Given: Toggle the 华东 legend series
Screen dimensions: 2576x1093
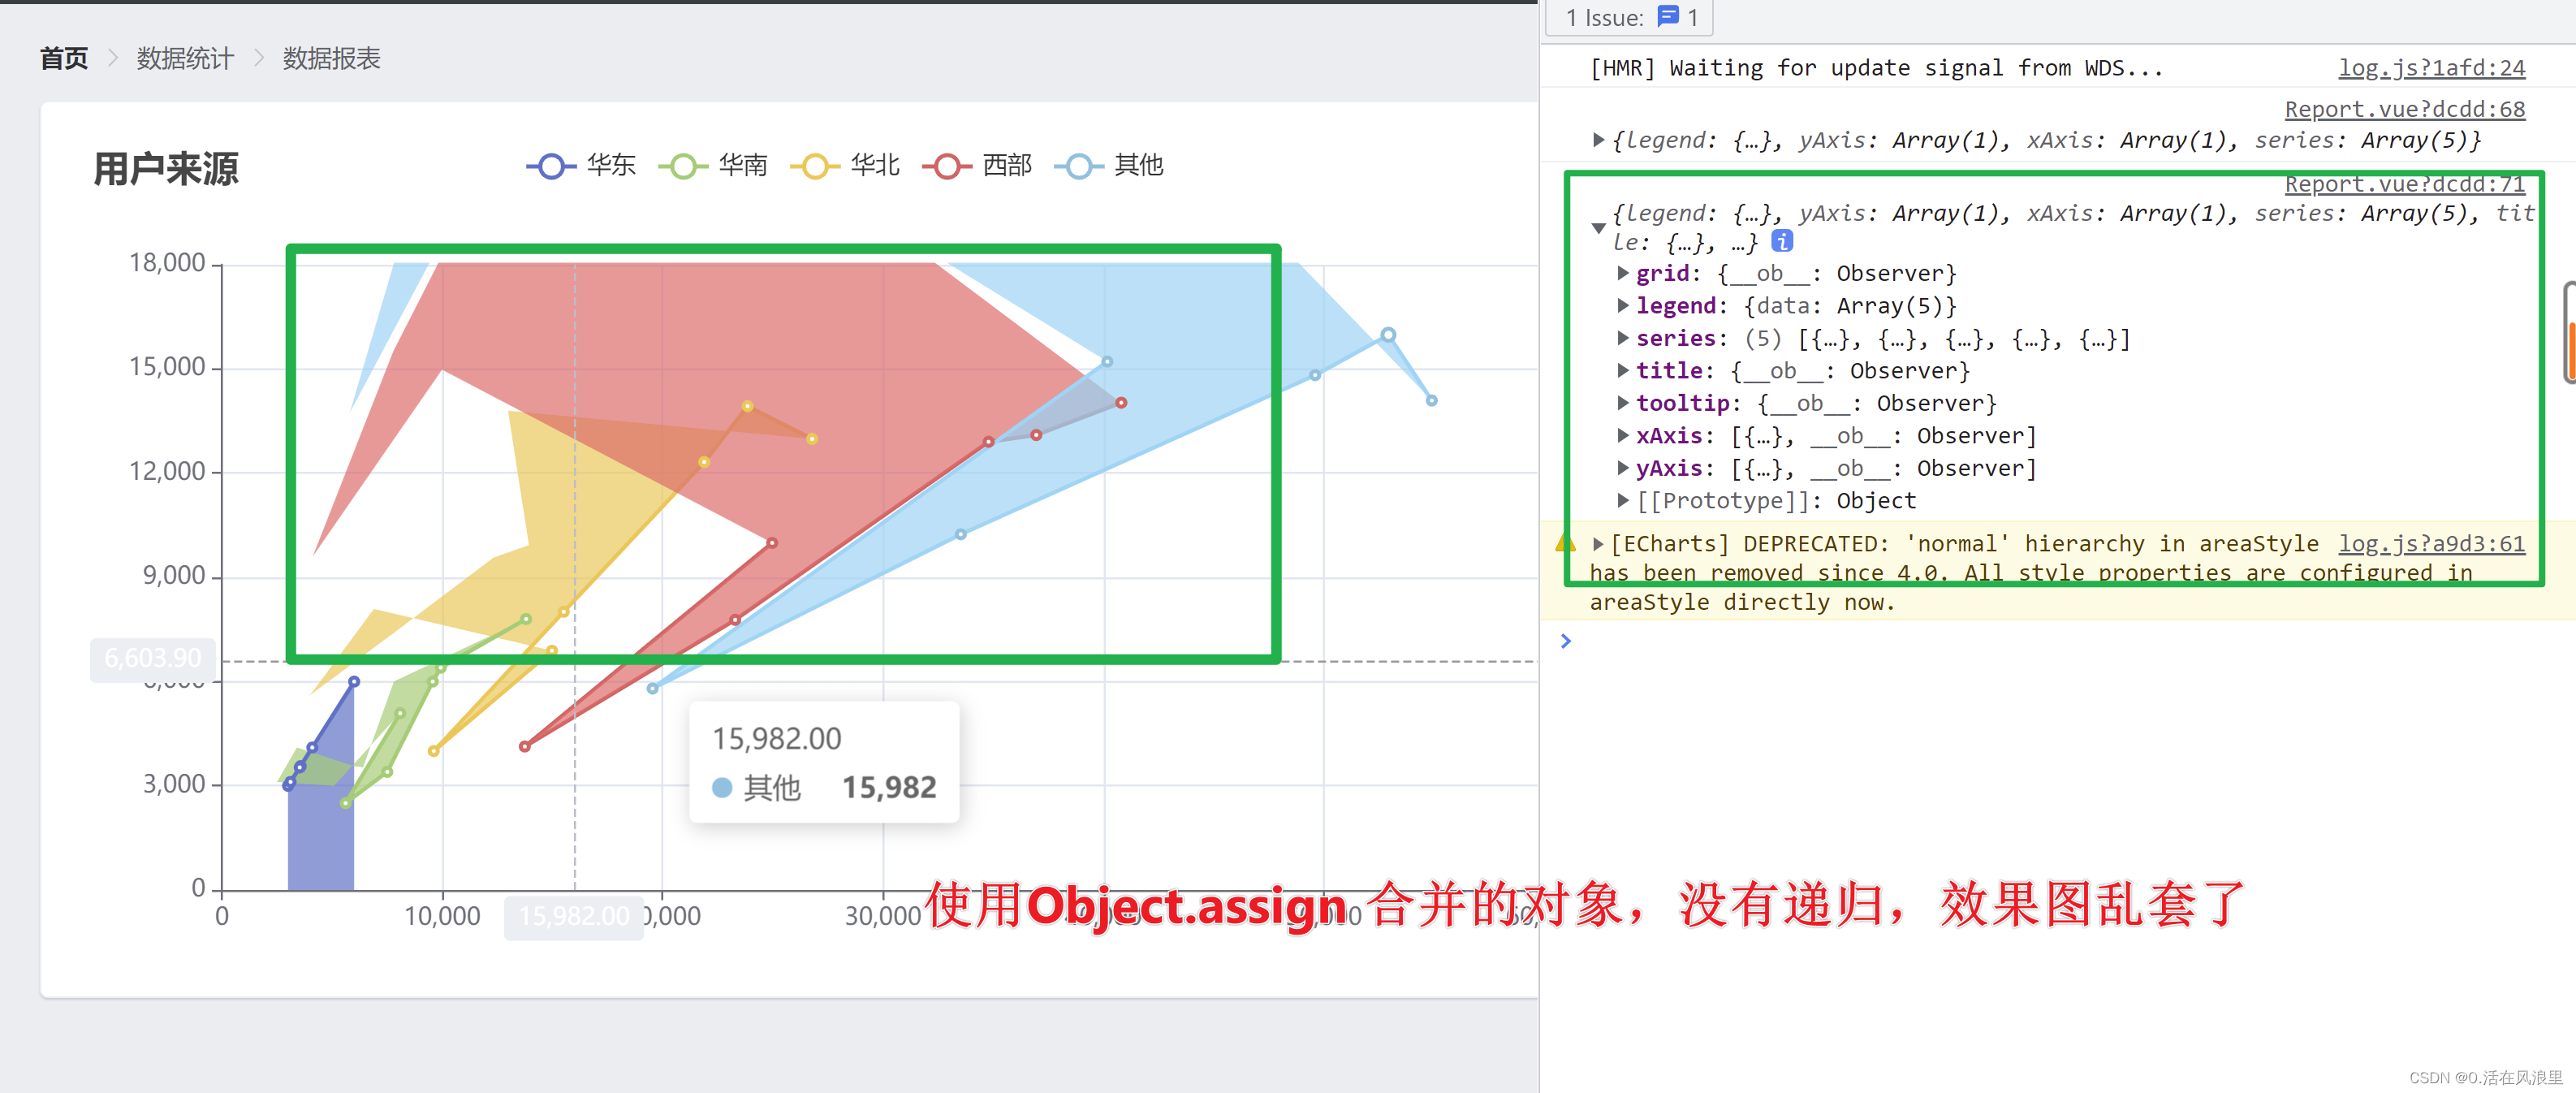Looking at the screenshot, I should tap(581, 165).
